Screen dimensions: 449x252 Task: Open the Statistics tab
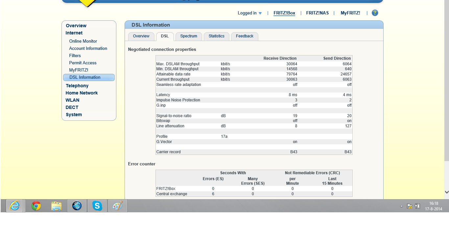click(x=216, y=36)
